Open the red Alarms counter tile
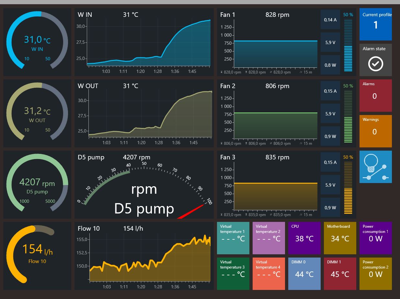Viewport: 400px width, 299px height. coord(376,96)
